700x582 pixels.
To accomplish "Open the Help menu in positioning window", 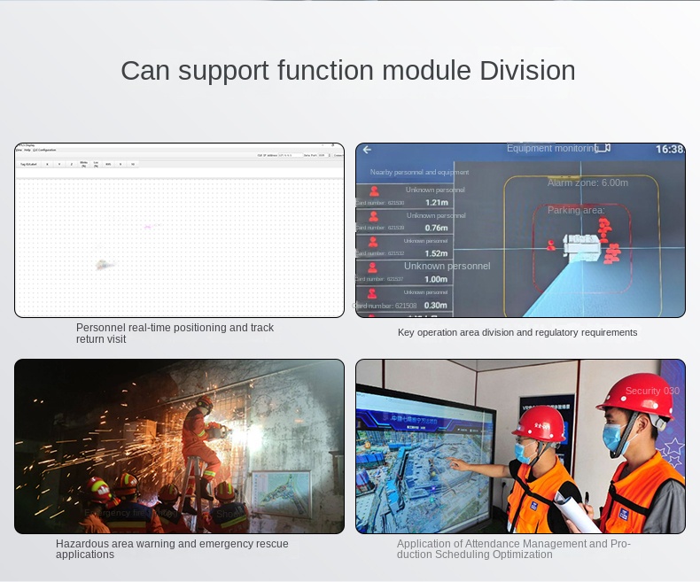I will pyautogui.click(x=27, y=150).
